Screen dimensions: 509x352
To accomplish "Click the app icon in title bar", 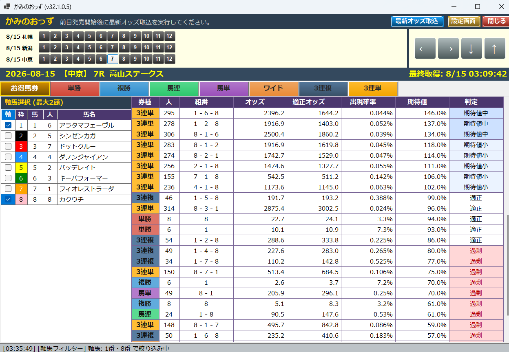I will pos(7,7).
